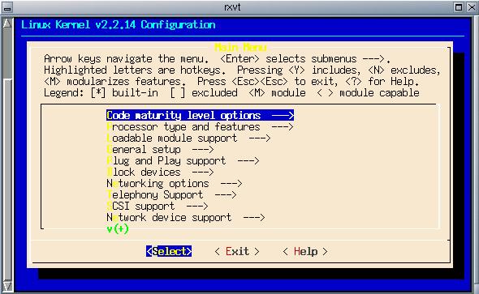
Task: Open Plug and Play support submenu
Action: (x=183, y=161)
